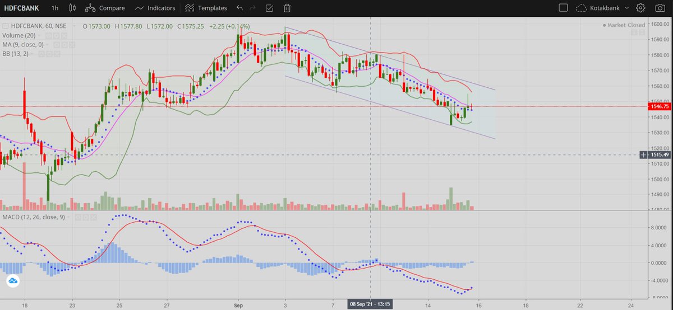Image resolution: width=673 pixels, height=310 pixels.
Task: Open settings for the Volume (20) indicator
Action: tap(57, 35)
